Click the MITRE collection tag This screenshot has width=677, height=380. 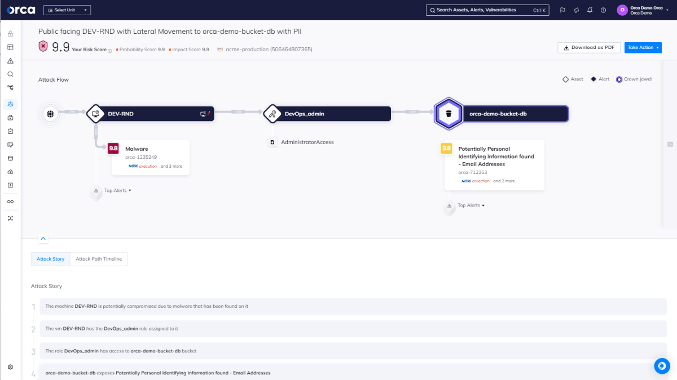(476, 181)
